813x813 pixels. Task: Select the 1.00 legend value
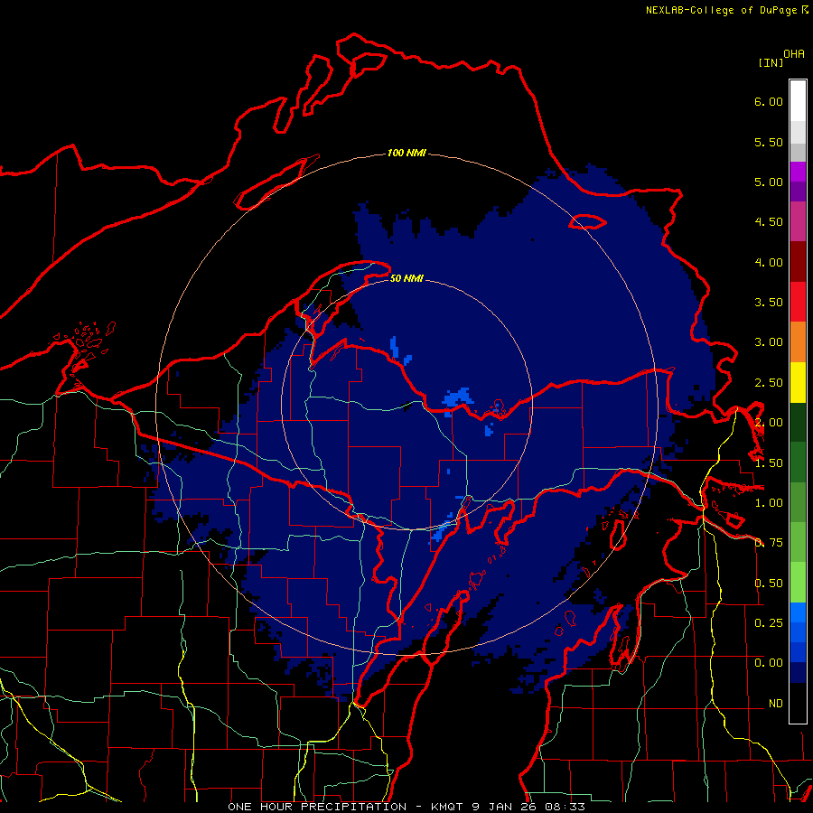pos(769,503)
